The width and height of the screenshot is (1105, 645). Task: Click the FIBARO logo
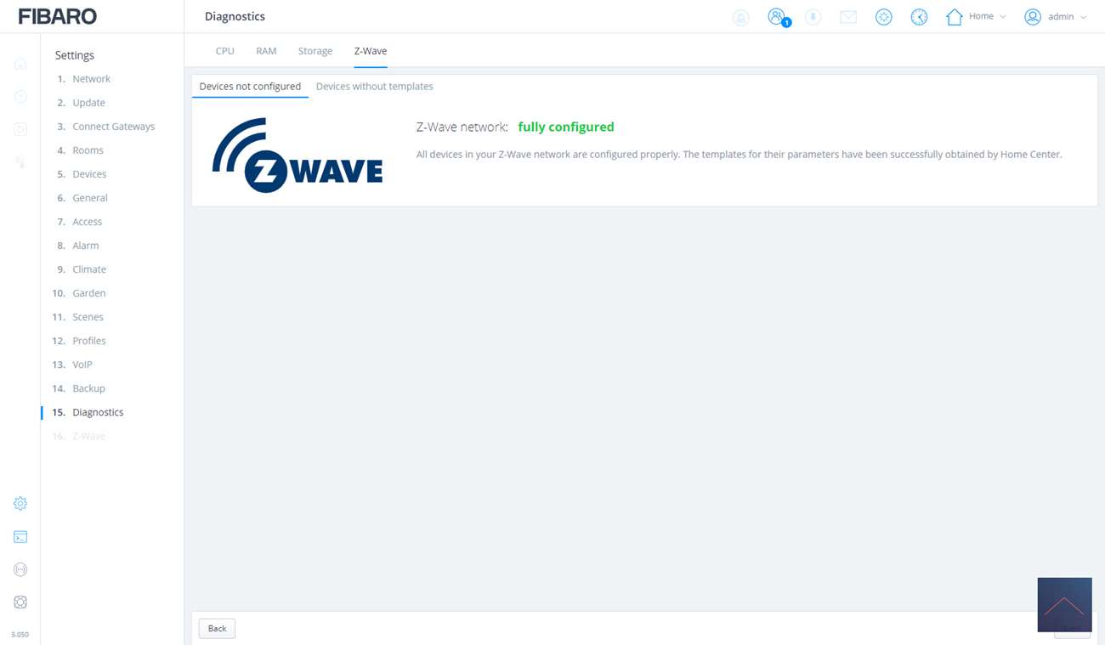(58, 17)
